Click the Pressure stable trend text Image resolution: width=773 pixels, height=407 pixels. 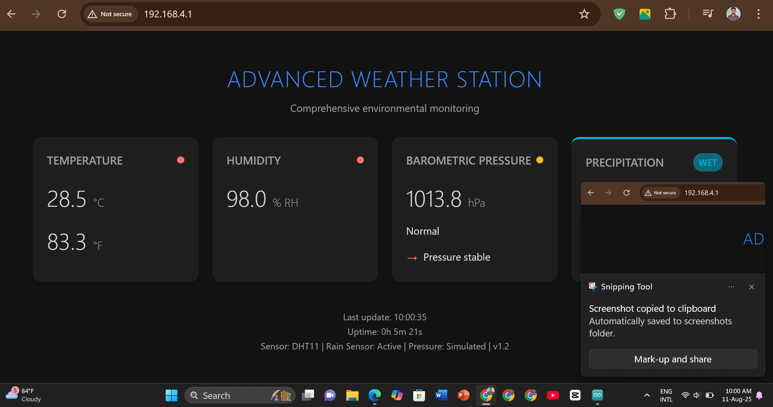click(x=457, y=257)
